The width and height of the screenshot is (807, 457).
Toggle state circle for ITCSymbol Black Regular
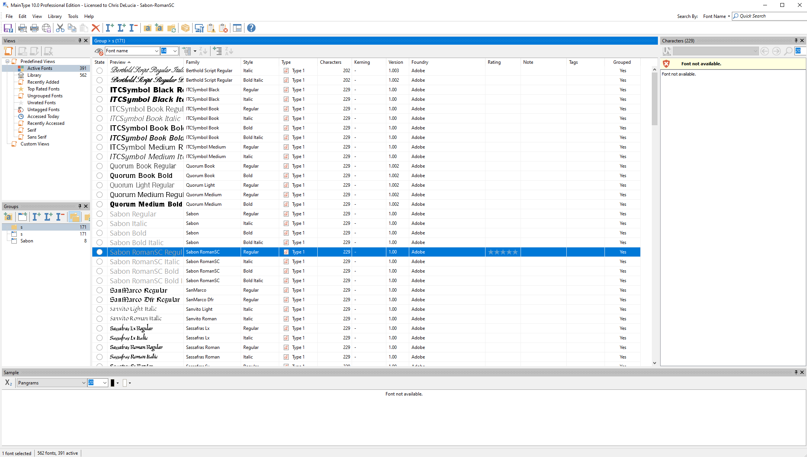(100, 90)
